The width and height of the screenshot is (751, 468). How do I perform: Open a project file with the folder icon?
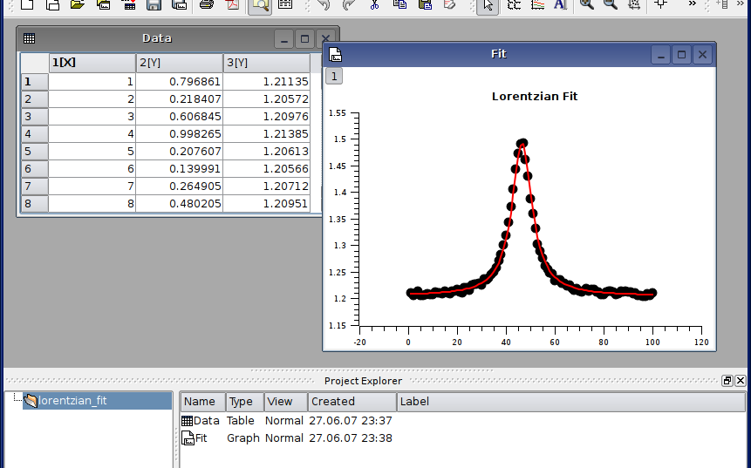(78, 4)
